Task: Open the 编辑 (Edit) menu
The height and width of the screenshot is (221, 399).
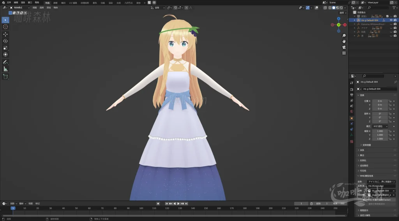Action: click(16, 3)
